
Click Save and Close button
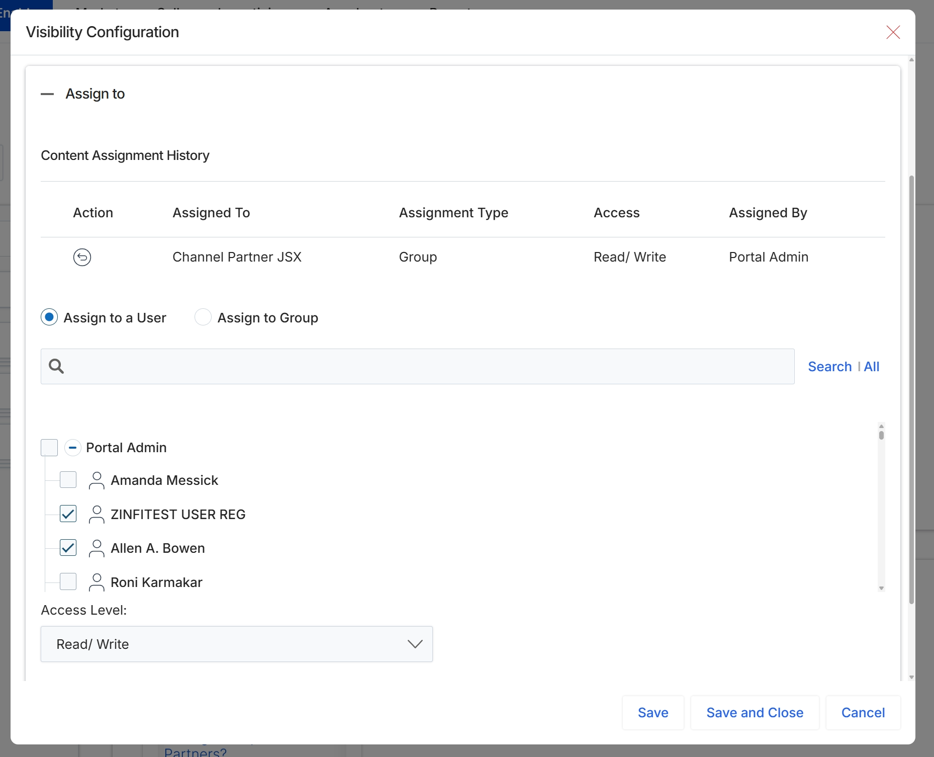[x=755, y=713]
